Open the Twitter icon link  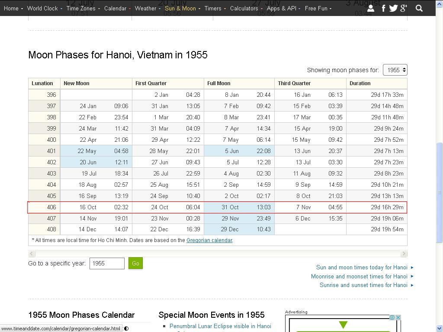393,8
